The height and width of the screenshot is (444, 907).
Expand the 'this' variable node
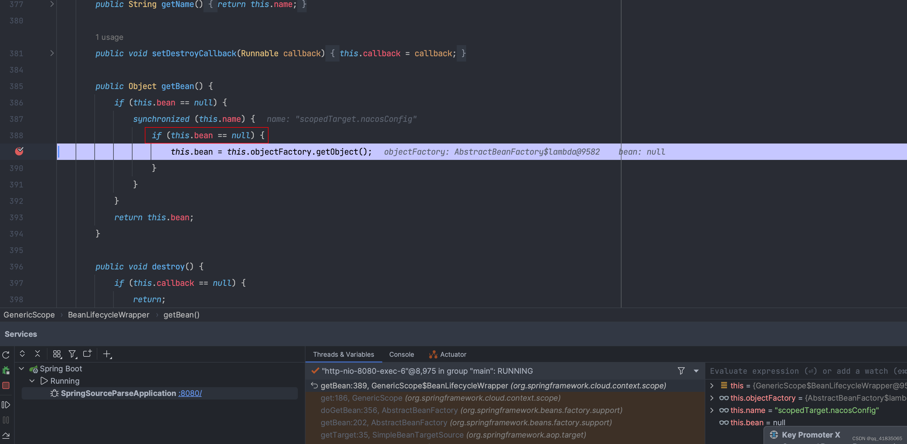[x=712, y=386]
